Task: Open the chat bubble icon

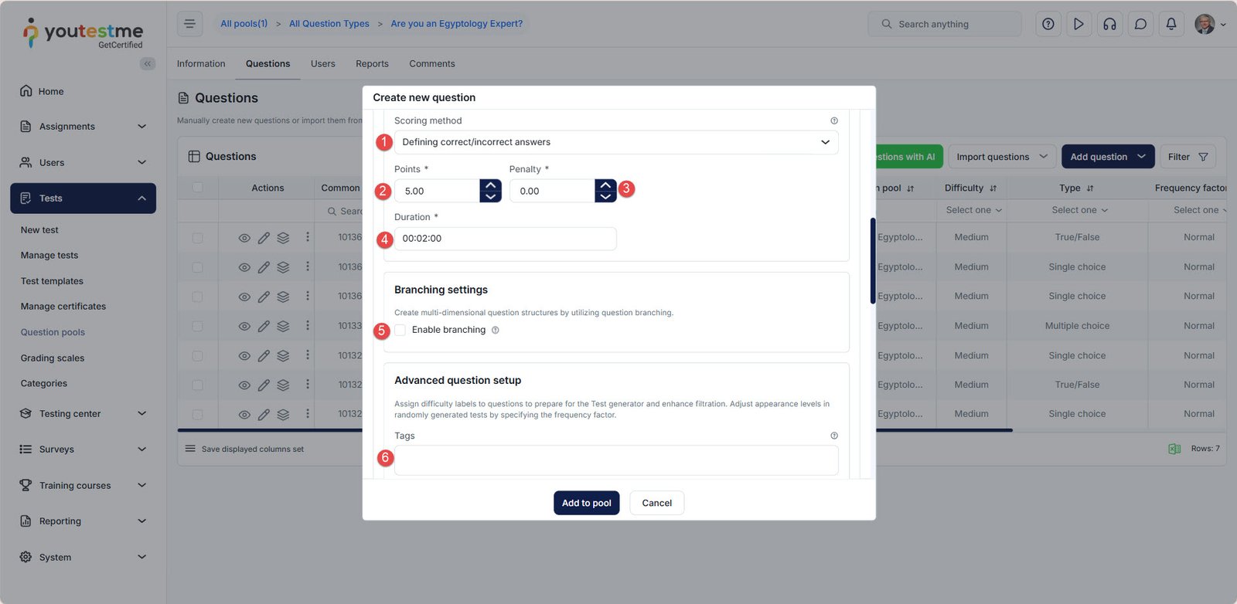Action: tap(1140, 24)
